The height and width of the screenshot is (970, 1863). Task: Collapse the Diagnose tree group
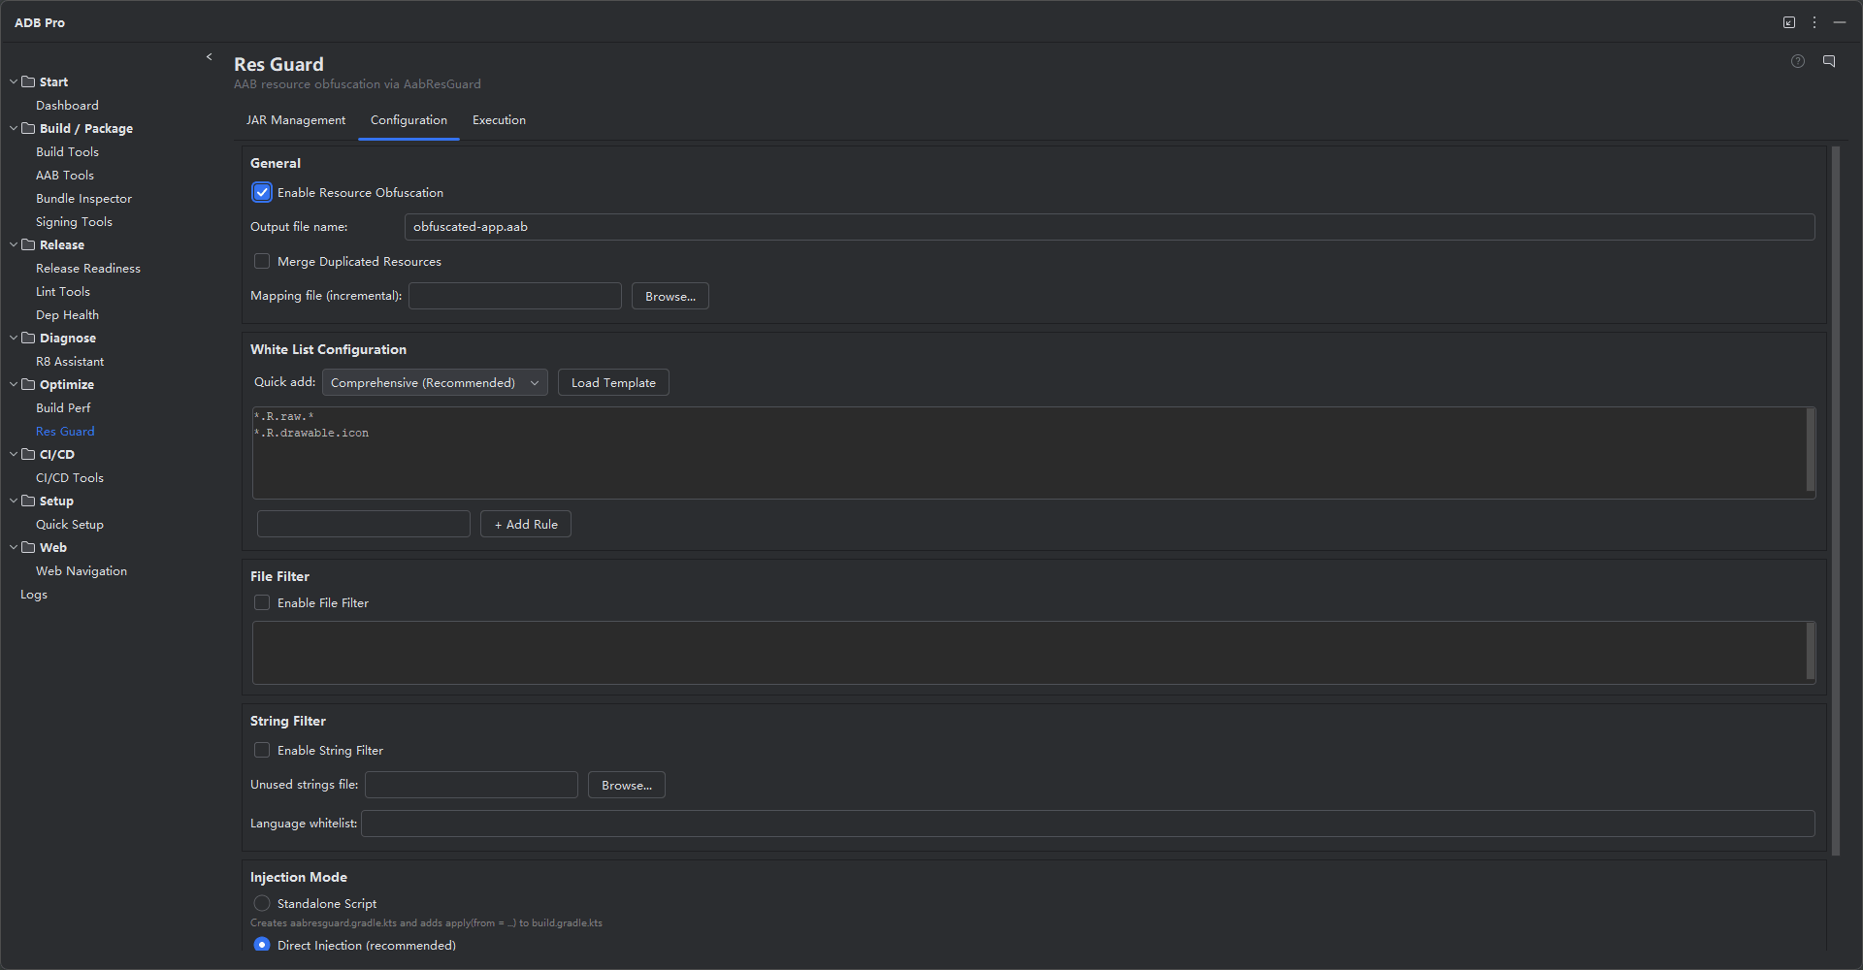click(14, 338)
